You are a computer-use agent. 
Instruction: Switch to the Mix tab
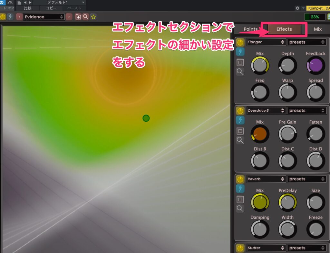317,29
